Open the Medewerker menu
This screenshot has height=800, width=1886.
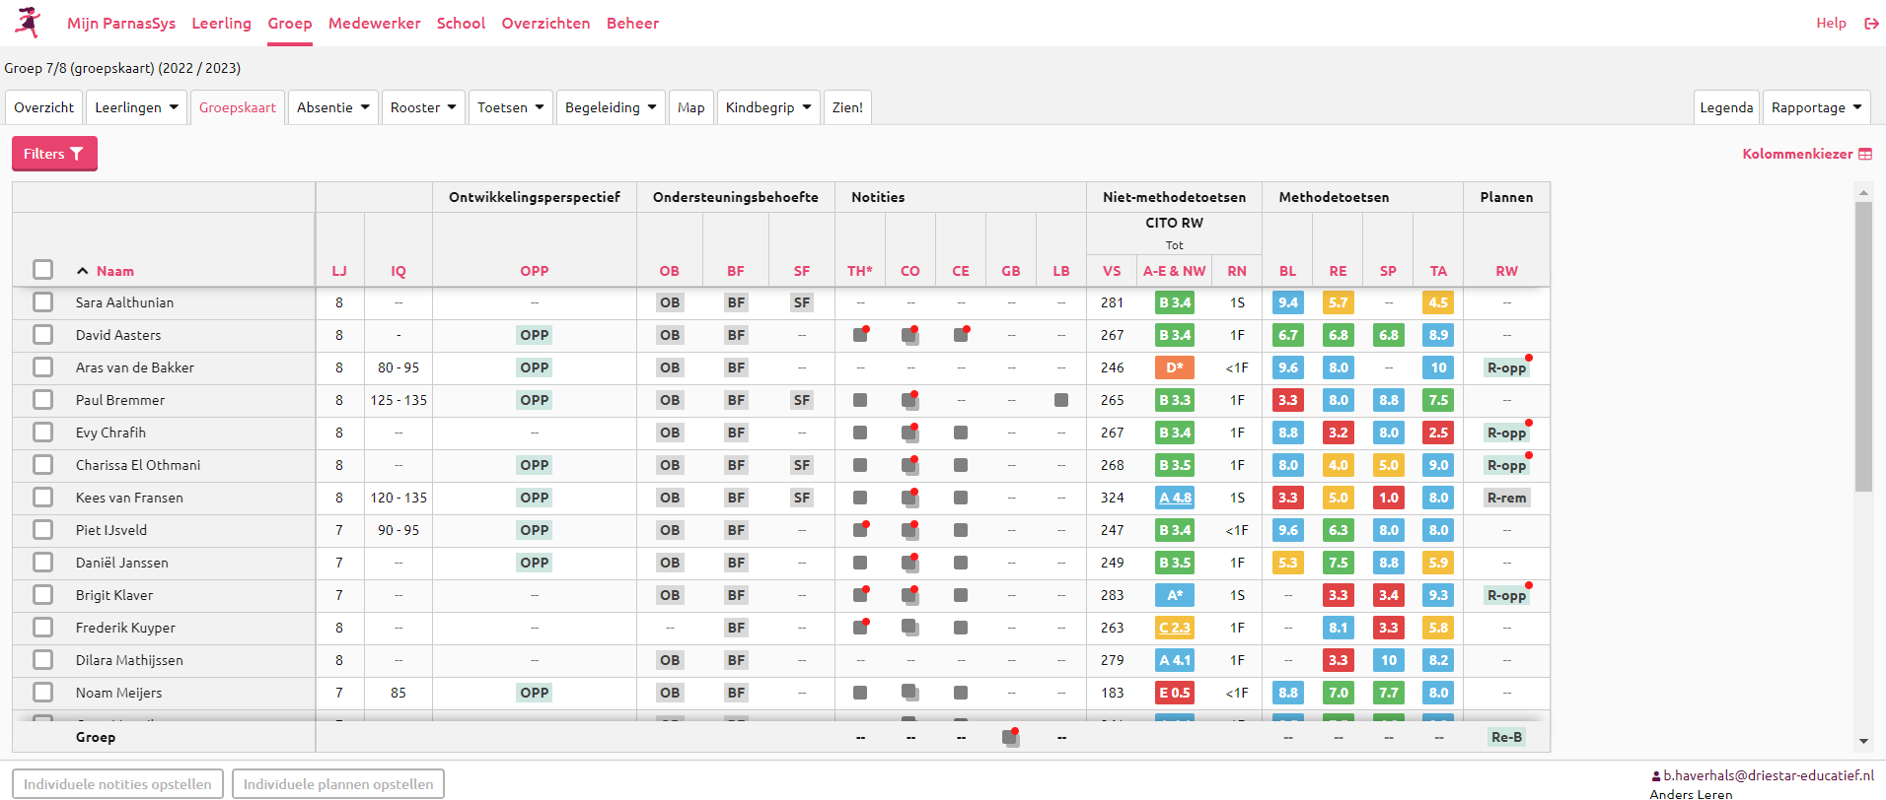[375, 24]
